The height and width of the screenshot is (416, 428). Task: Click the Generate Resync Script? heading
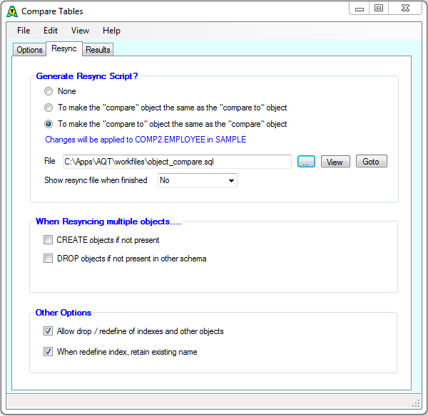click(87, 76)
